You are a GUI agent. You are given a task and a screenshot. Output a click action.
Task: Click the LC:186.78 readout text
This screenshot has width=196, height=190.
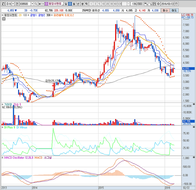[187, 15]
